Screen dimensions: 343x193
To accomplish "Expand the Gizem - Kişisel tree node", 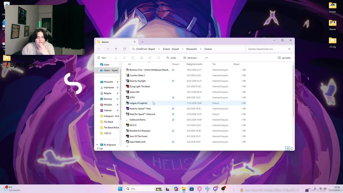I will click(x=97, y=70).
